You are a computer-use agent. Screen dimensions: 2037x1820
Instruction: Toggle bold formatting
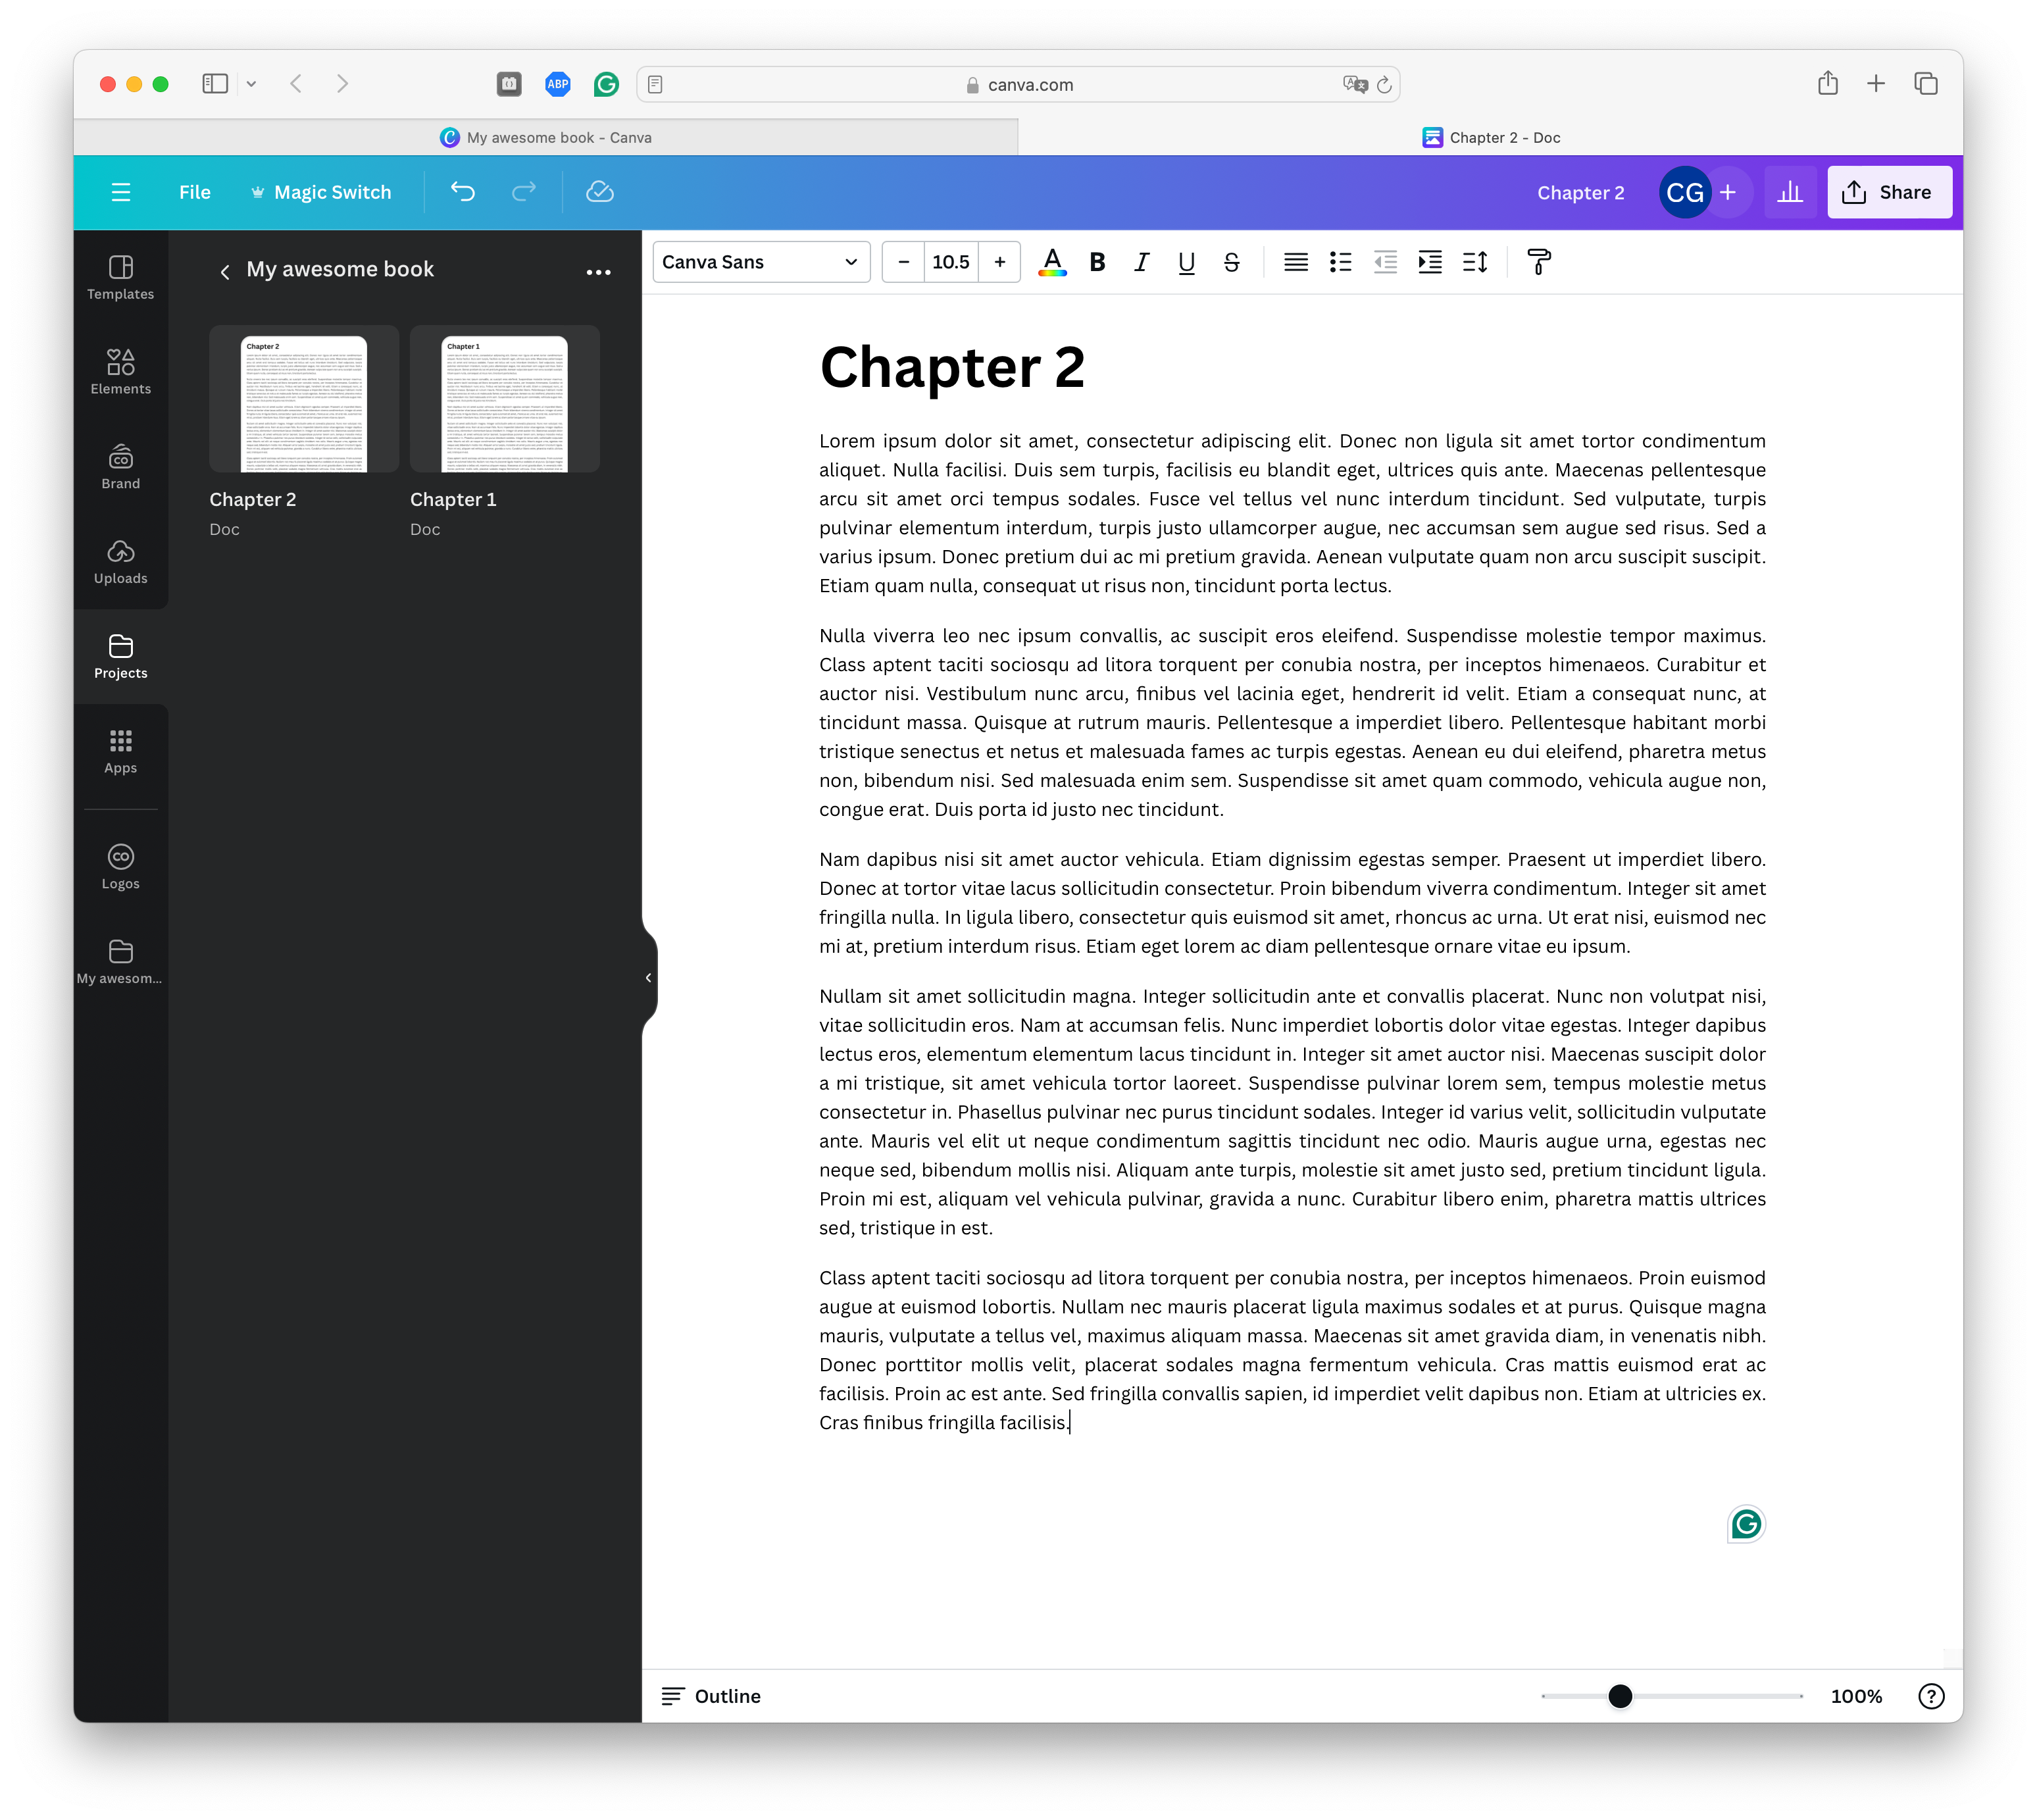click(1097, 262)
